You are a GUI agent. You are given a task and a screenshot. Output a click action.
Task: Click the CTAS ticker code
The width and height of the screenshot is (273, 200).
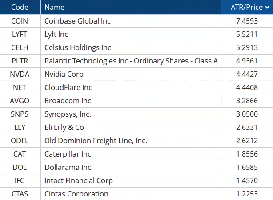point(20,194)
